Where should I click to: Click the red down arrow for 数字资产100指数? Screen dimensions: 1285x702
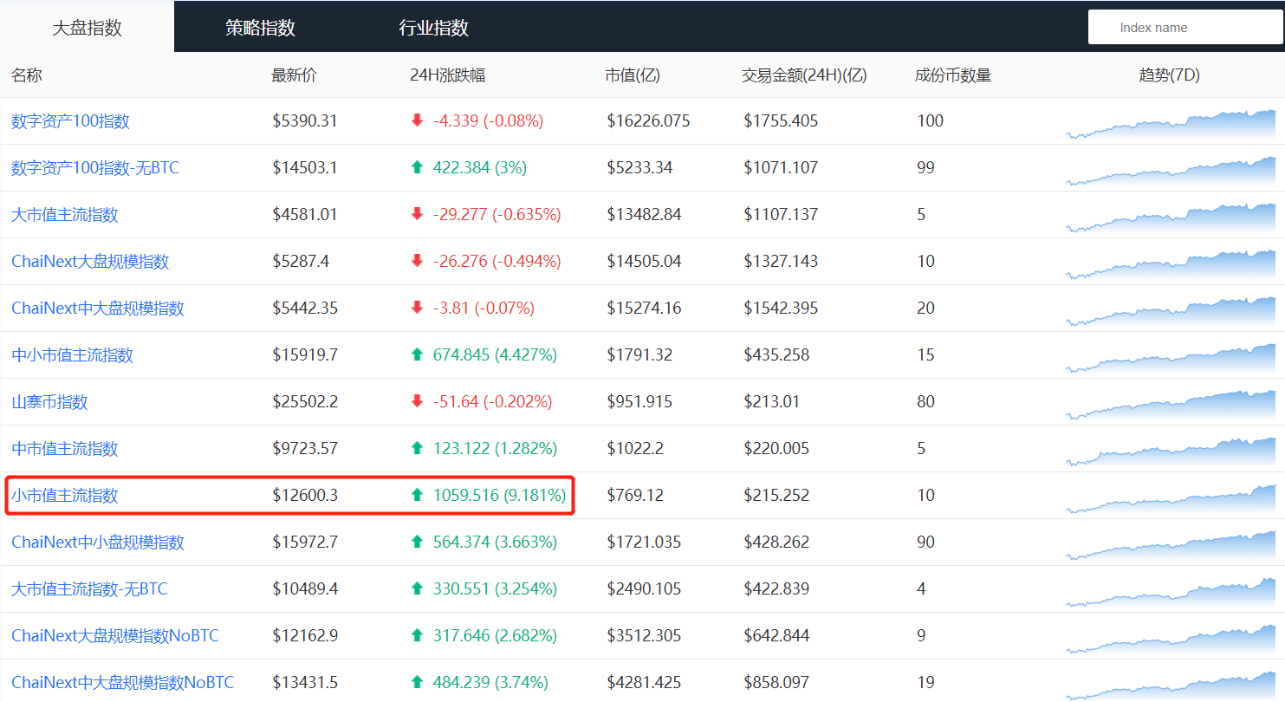tap(417, 120)
